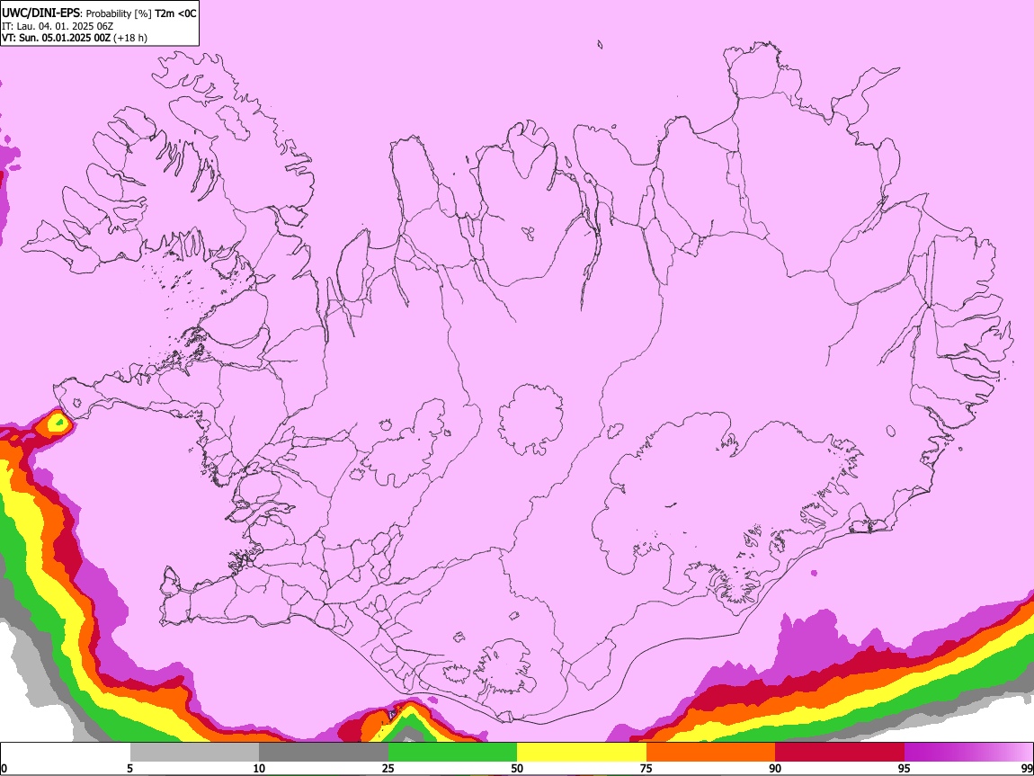Viewport: 1034px width, 776px height.
Task: Click legend tick label '5'
Action: 129,768
